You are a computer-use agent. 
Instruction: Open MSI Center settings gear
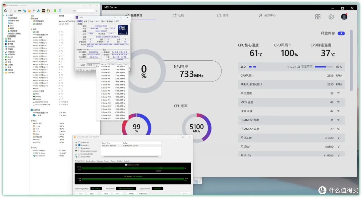331,17
